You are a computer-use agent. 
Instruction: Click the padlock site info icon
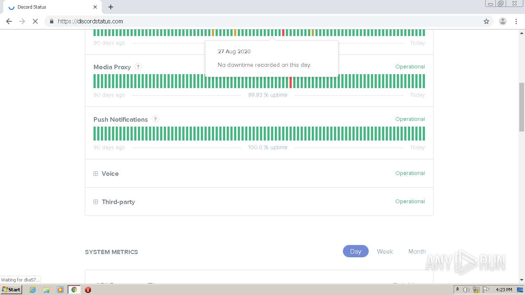tap(52, 21)
